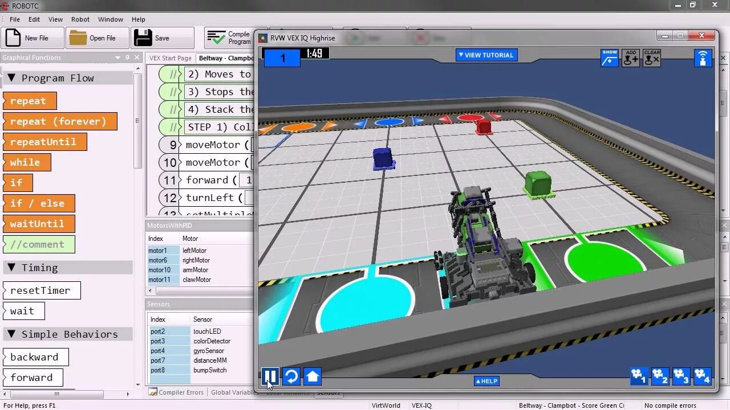730x410 pixels.
Task: Switch to camera view 3
Action: tap(681, 376)
